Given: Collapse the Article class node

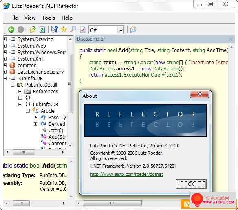Looking at the screenshot, I should click(28, 111).
